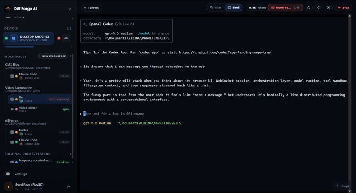Click the user avatar S
The width and height of the screenshot is (356, 193).
pyautogui.click(x=9, y=187)
